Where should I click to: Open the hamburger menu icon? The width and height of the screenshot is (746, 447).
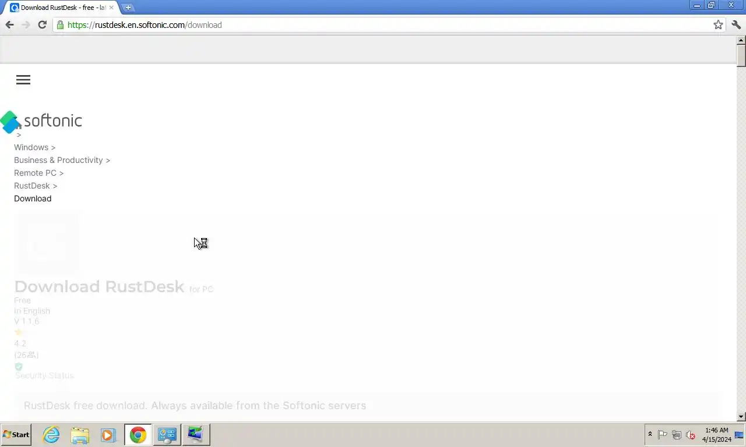(x=23, y=80)
